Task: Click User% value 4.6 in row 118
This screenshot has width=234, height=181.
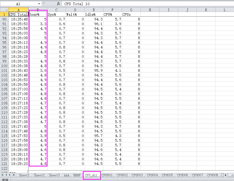Action: (38, 150)
